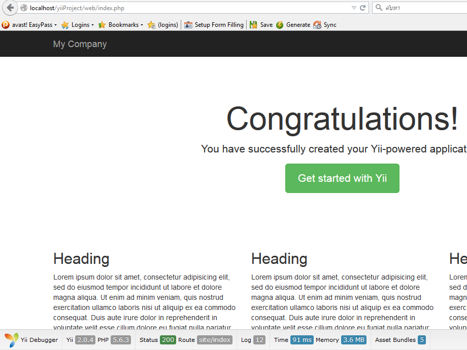Viewport: 467px width, 350px height.
Task: Click the Yii version 2.0.4 badge
Action: [x=85, y=339]
